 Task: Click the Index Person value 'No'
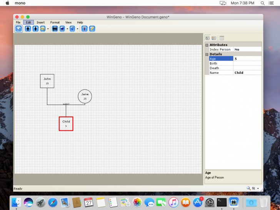click(x=237, y=50)
